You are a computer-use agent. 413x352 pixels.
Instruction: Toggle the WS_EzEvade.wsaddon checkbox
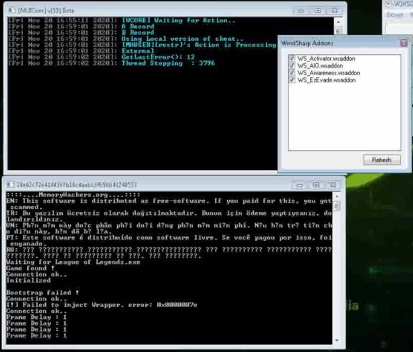click(292, 80)
